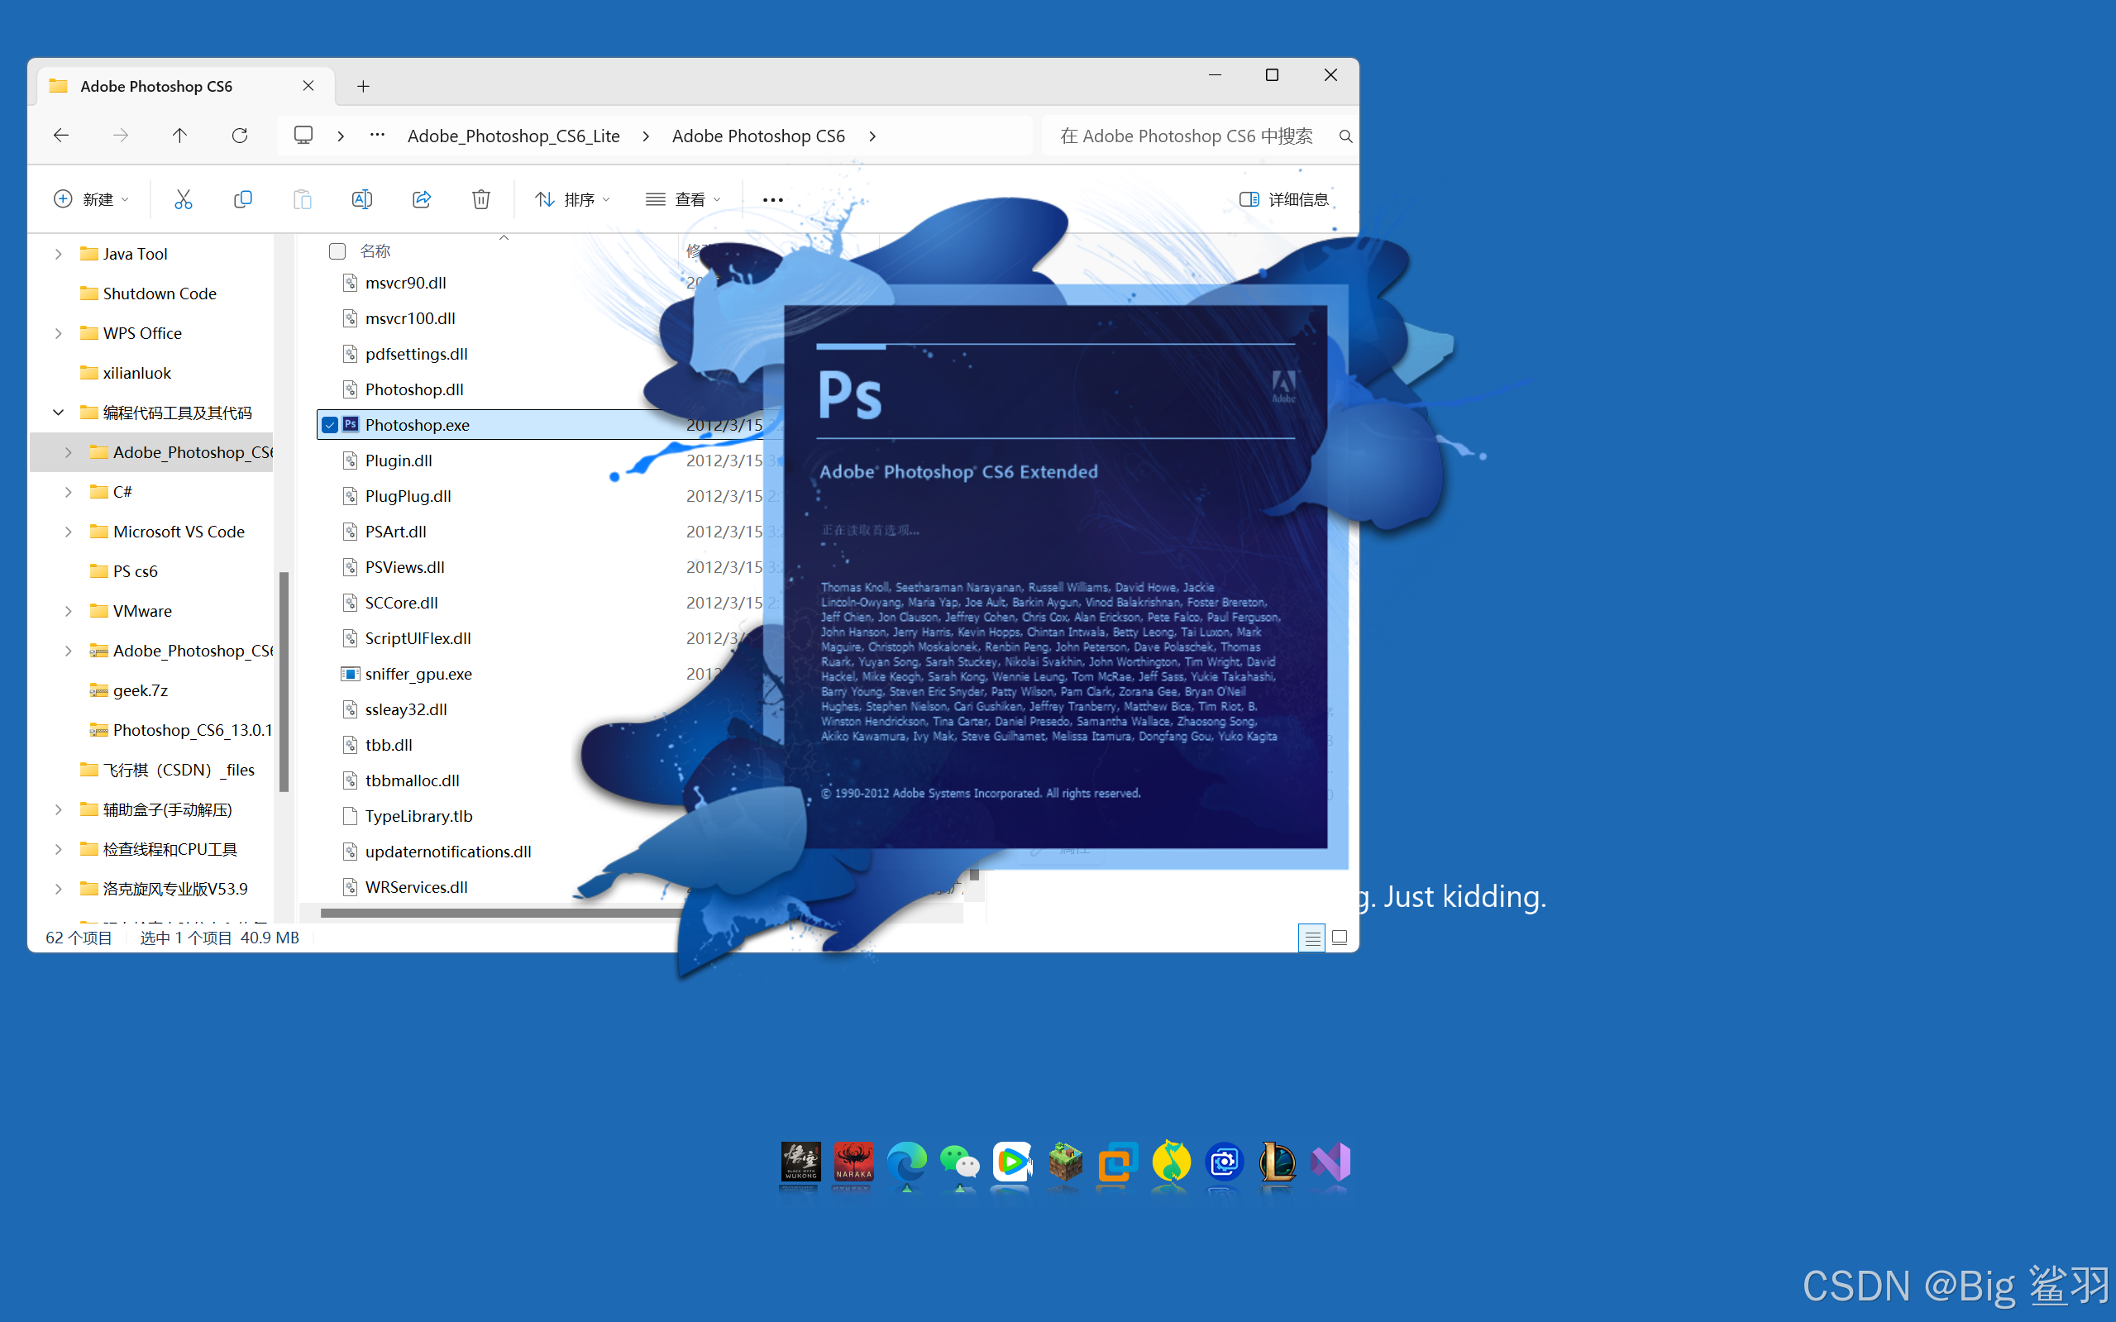Click the Cut scissors icon in toolbar

(x=183, y=199)
